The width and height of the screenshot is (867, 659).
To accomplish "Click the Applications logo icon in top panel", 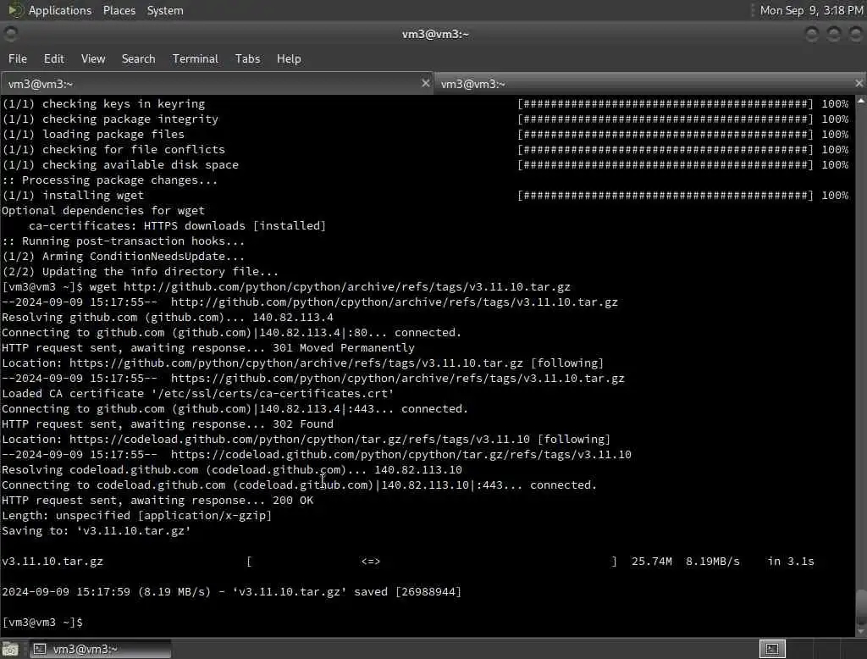I will tap(15, 10).
